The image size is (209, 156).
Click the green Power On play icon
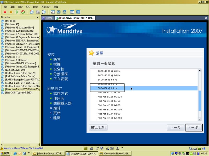click(17, 12)
